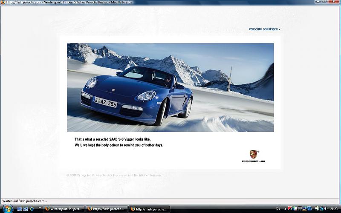The height and width of the screenshot is (213, 341).
Task: Click the DE language bar indicator
Action: [278, 208]
